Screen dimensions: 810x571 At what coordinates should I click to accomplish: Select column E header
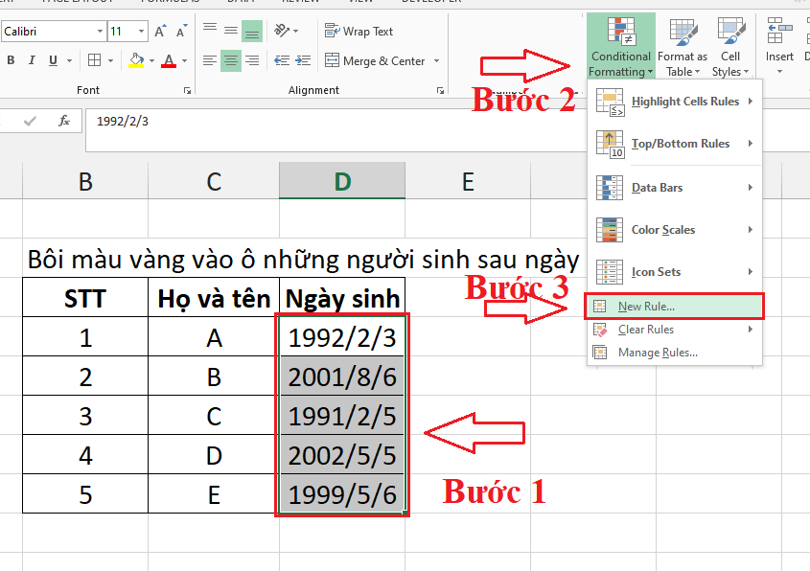(468, 181)
